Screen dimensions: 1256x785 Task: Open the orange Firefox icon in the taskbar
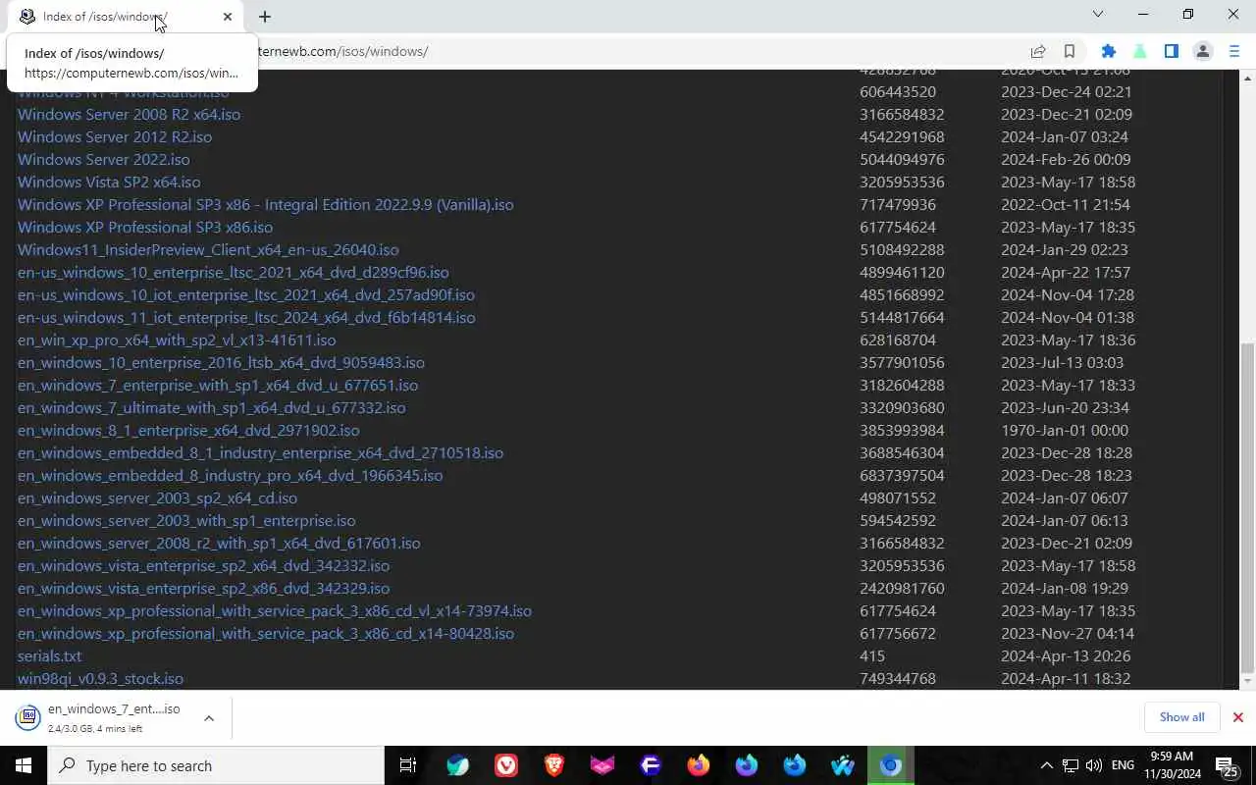pyautogui.click(x=699, y=765)
